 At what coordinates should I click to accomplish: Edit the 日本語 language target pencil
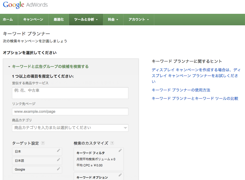click(x=58, y=160)
